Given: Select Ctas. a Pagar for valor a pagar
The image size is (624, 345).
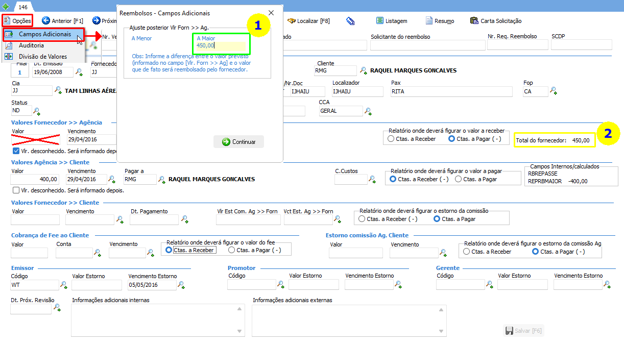Looking at the screenshot, I should pyautogui.click(x=458, y=179).
